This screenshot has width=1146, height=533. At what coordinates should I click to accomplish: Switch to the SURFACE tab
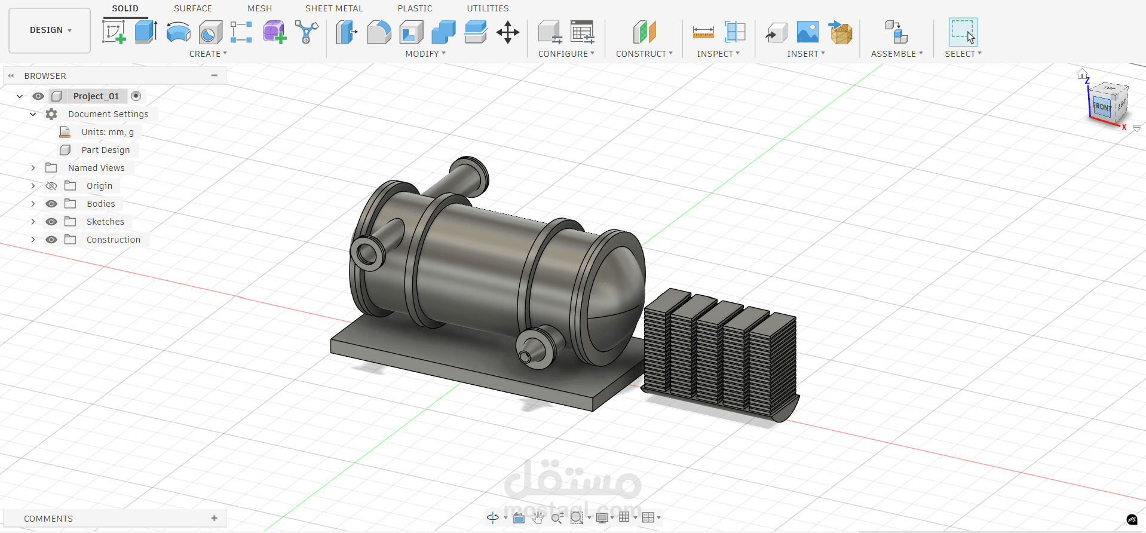tap(193, 8)
